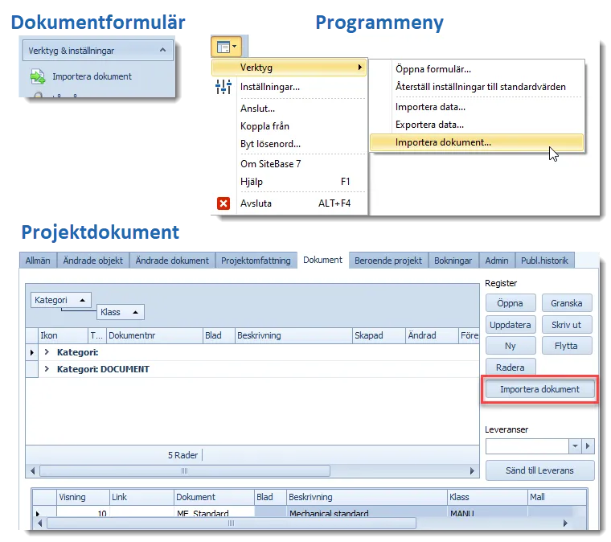
Task: Toggle Klass grouping sort order
Action: tap(120, 312)
